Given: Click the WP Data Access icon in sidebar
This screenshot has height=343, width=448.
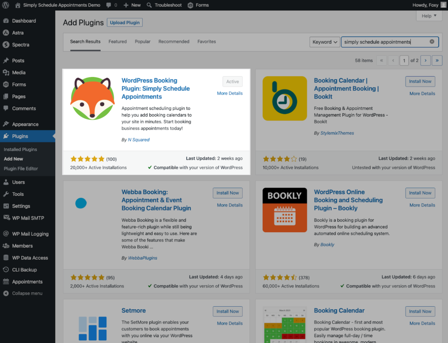Looking at the screenshot, I should 6,258.
